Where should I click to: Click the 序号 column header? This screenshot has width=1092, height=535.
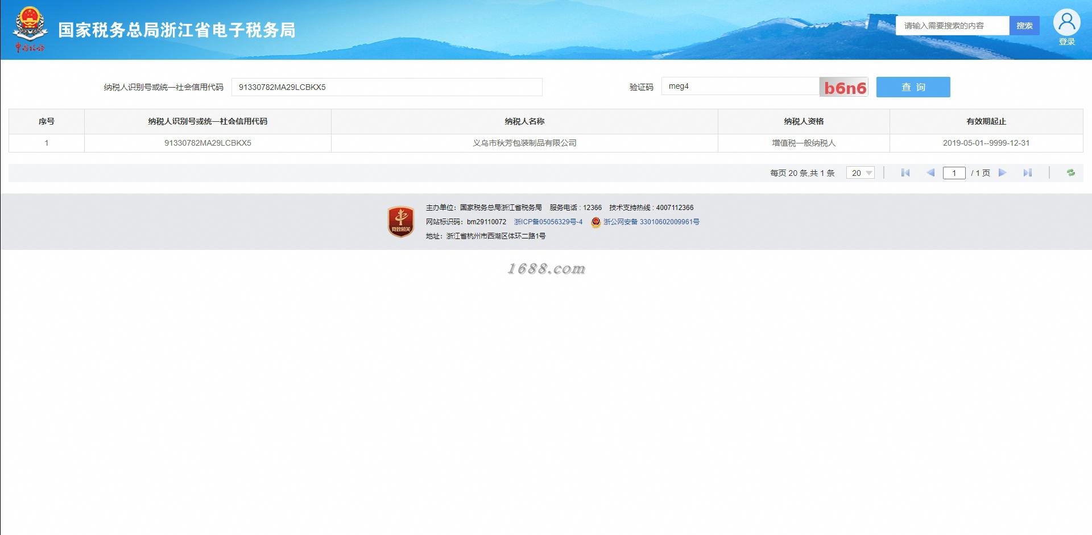47,121
